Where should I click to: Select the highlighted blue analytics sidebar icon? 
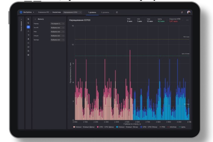[28, 27]
